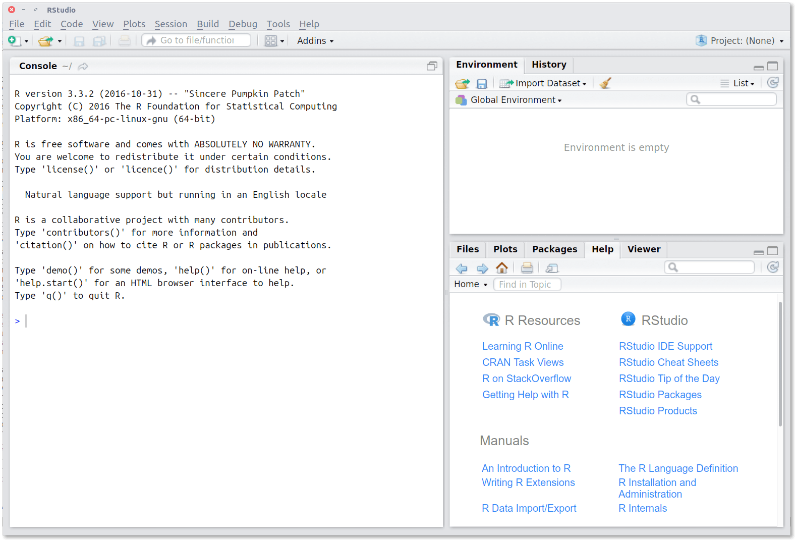Click the Help search field
Viewport: 795px width, 540px height.
(709, 267)
